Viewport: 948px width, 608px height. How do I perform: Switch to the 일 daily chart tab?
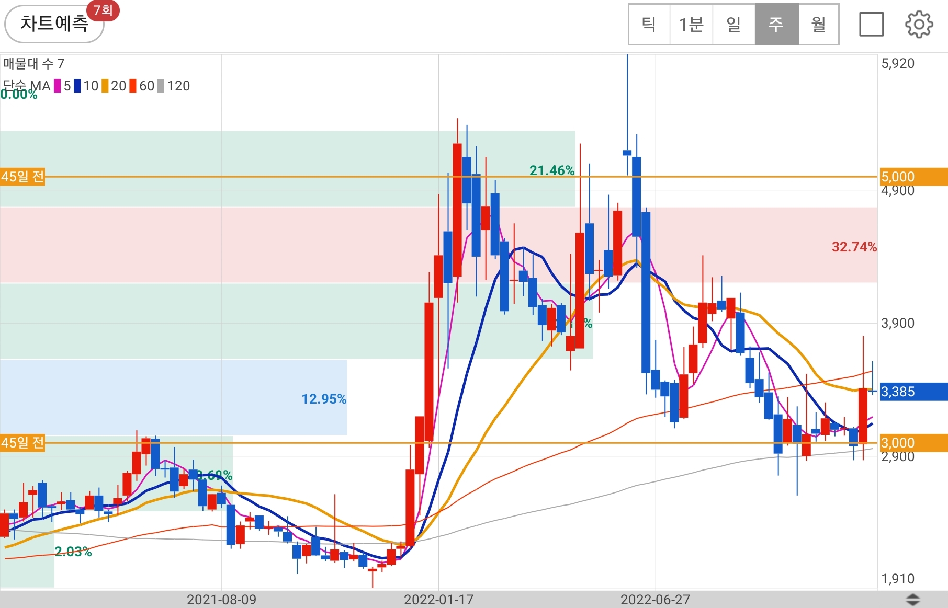(x=733, y=25)
